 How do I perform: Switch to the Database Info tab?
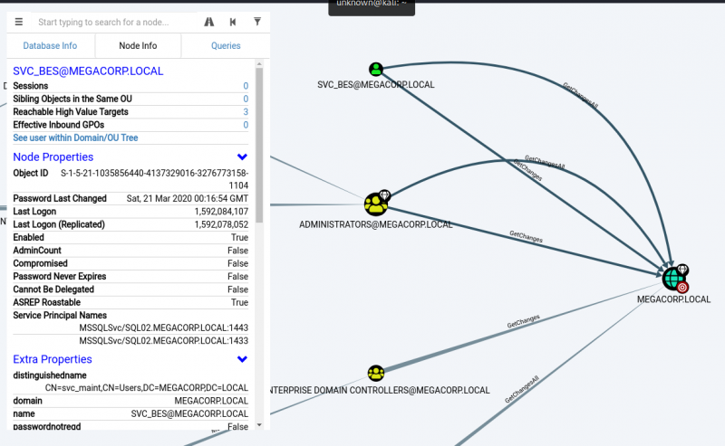(50, 45)
